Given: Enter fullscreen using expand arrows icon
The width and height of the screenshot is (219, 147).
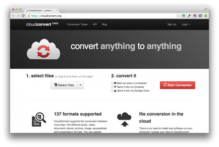Looking at the screenshot, I should pyautogui.click(x=206, y=9).
